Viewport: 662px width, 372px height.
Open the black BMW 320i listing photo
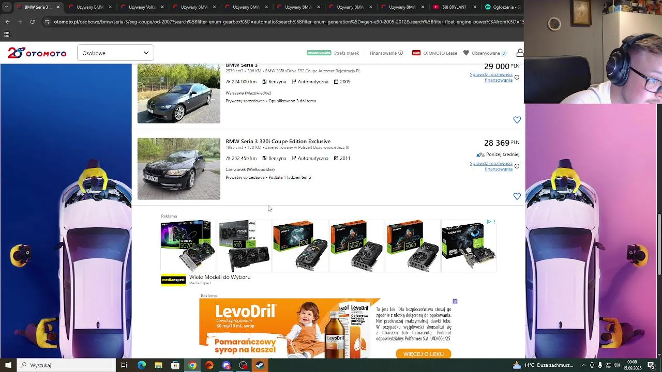point(179,169)
